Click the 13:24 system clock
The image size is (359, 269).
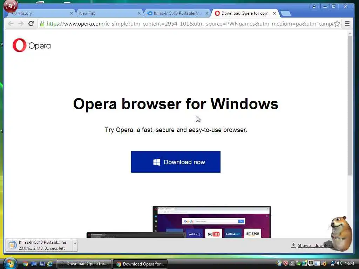349,263
